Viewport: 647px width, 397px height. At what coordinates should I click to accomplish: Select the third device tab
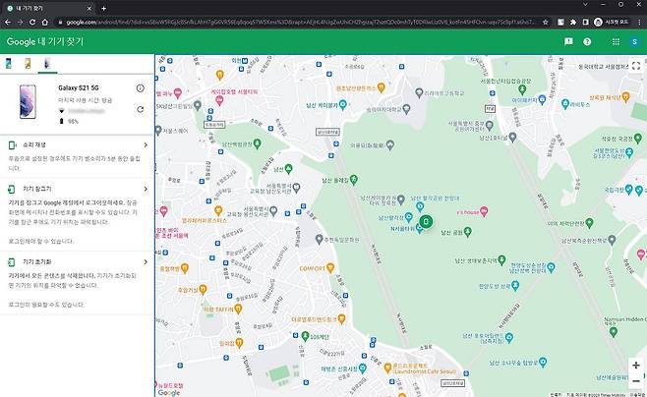click(x=46, y=64)
